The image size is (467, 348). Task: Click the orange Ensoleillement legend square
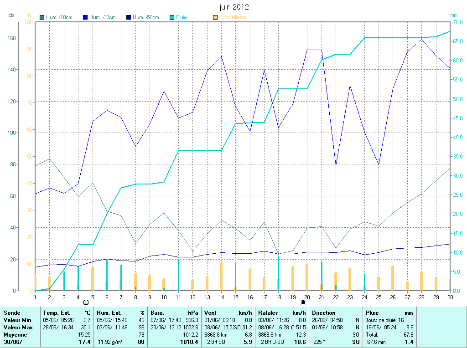coord(215,17)
